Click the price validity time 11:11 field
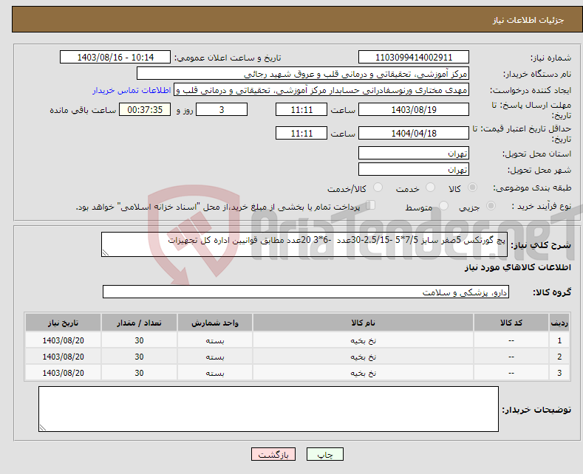Viewport: 583px width, 474px height. [x=301, y=133]
